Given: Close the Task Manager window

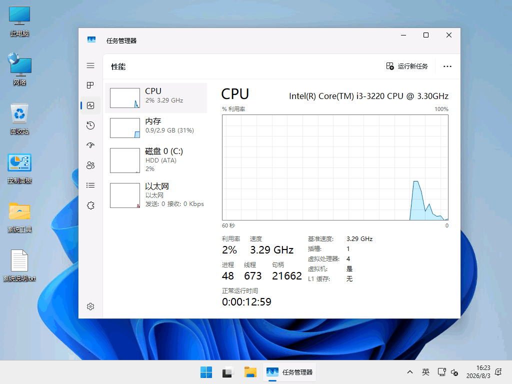Looking at the screenshot, I should [449, 35].
